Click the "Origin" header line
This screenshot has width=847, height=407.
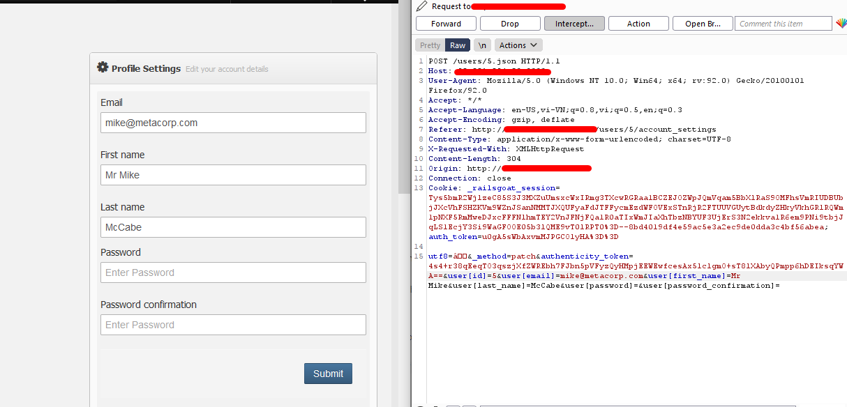510,169
